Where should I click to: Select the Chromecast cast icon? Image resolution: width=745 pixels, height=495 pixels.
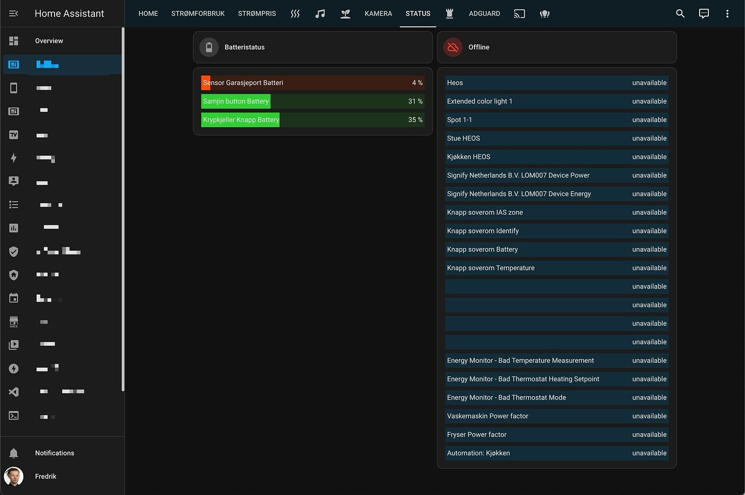click(519, 13)
